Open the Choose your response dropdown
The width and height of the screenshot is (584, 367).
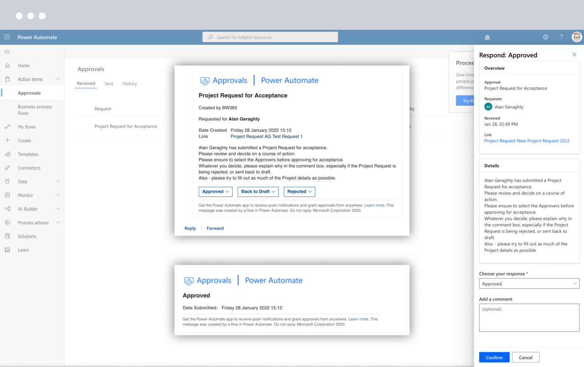pyautogui.click(x=529, y=283)
